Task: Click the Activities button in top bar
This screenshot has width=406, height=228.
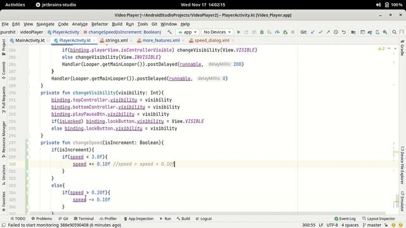Action: tap(15, 4)
